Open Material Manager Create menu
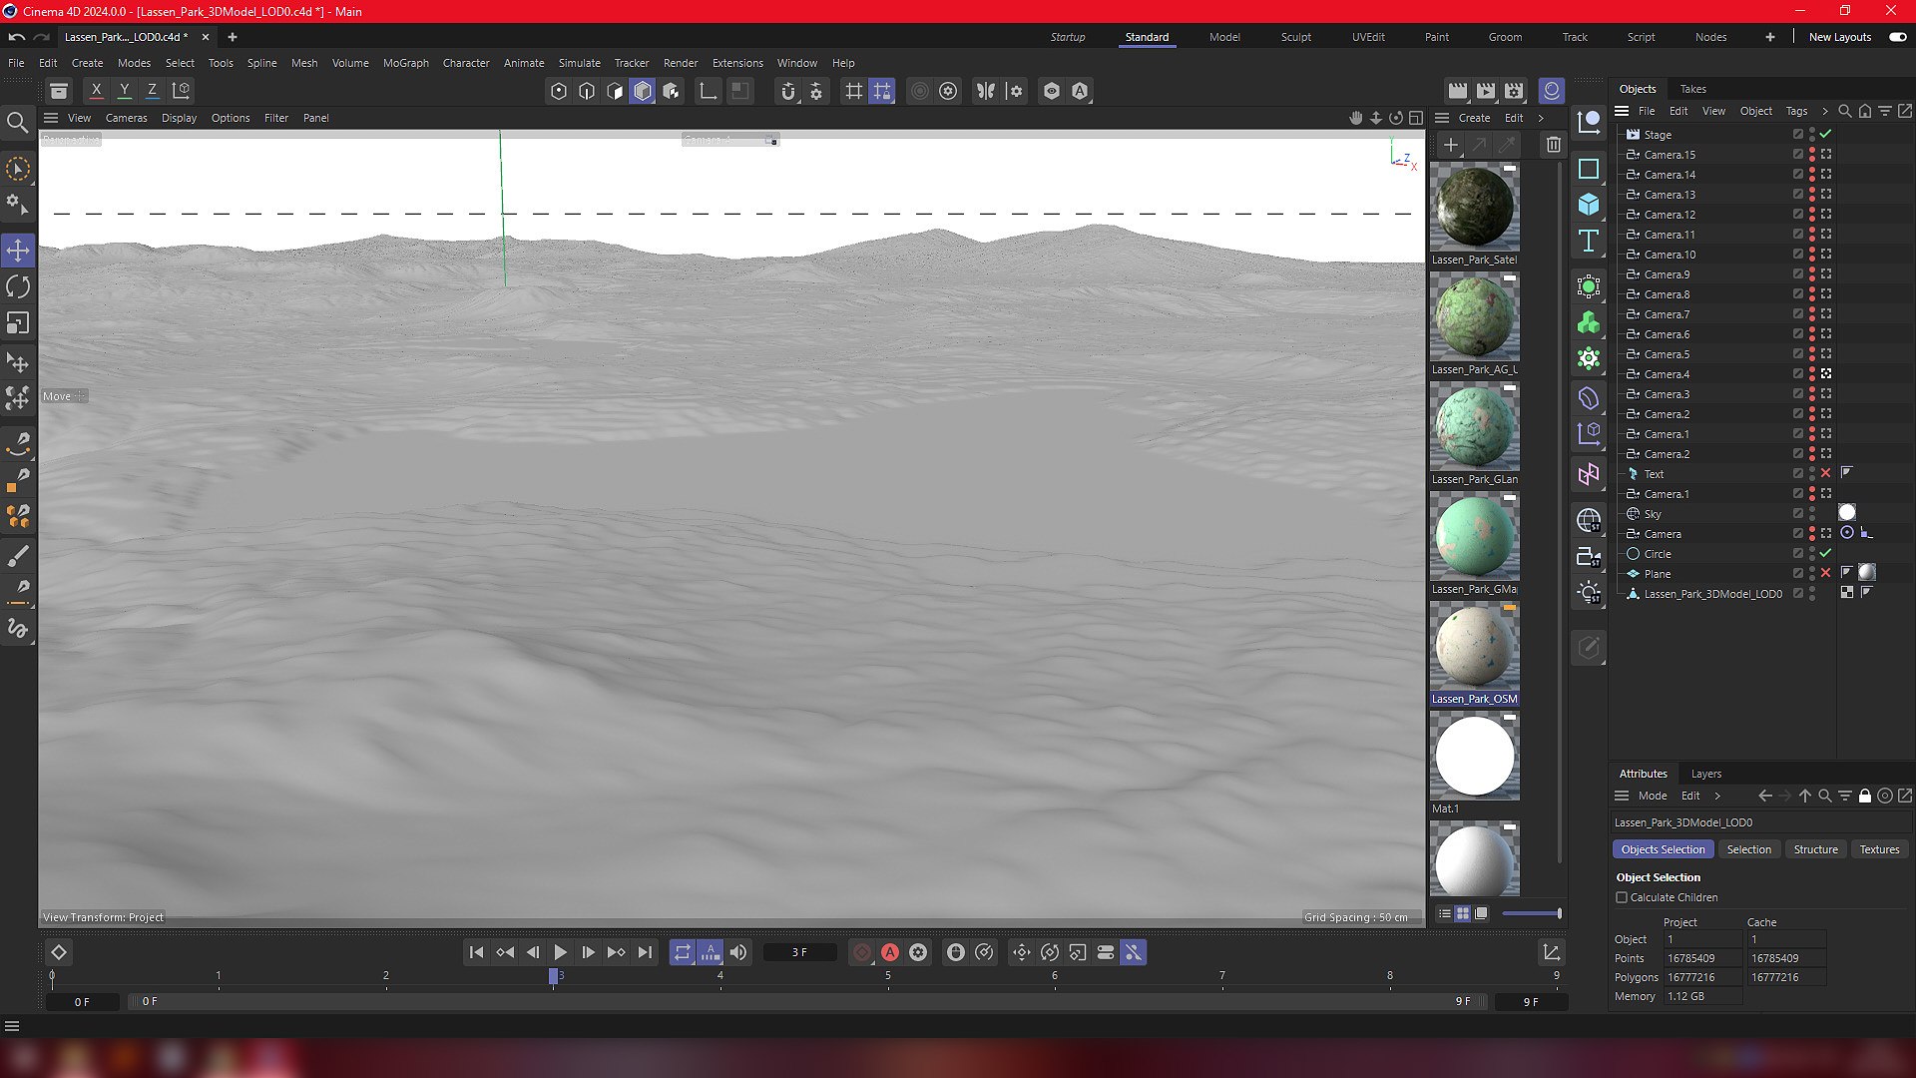Image resolution: width=1916 pixels, height=1078 pixels. point(1474,118)
